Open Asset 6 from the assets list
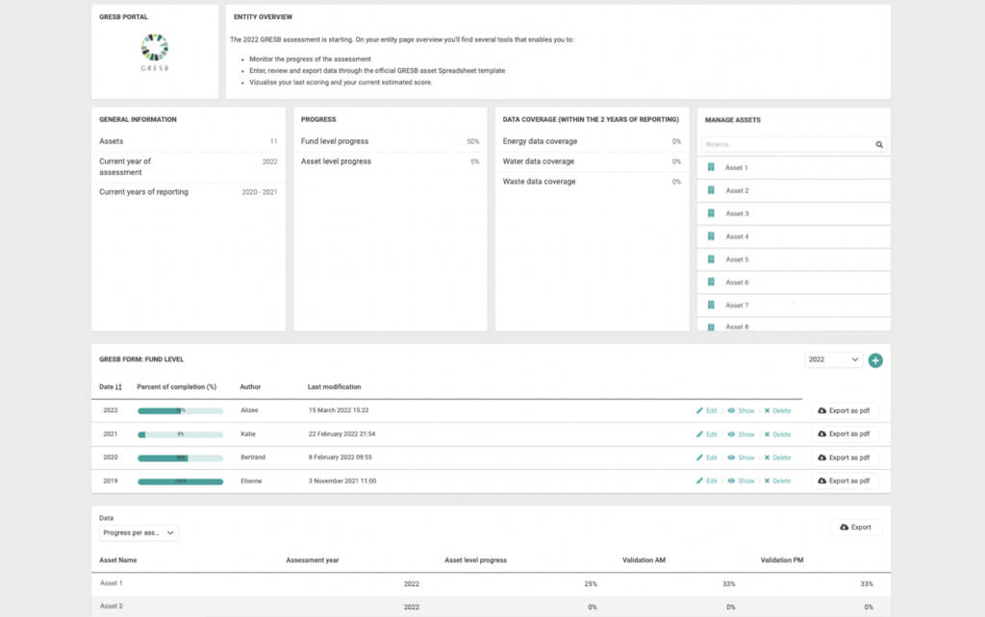 pos(737,283)
